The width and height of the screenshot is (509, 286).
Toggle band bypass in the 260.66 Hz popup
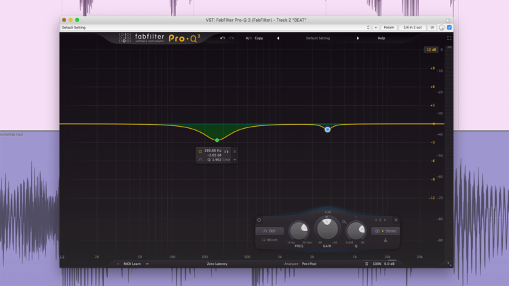[x=200, y=151]
